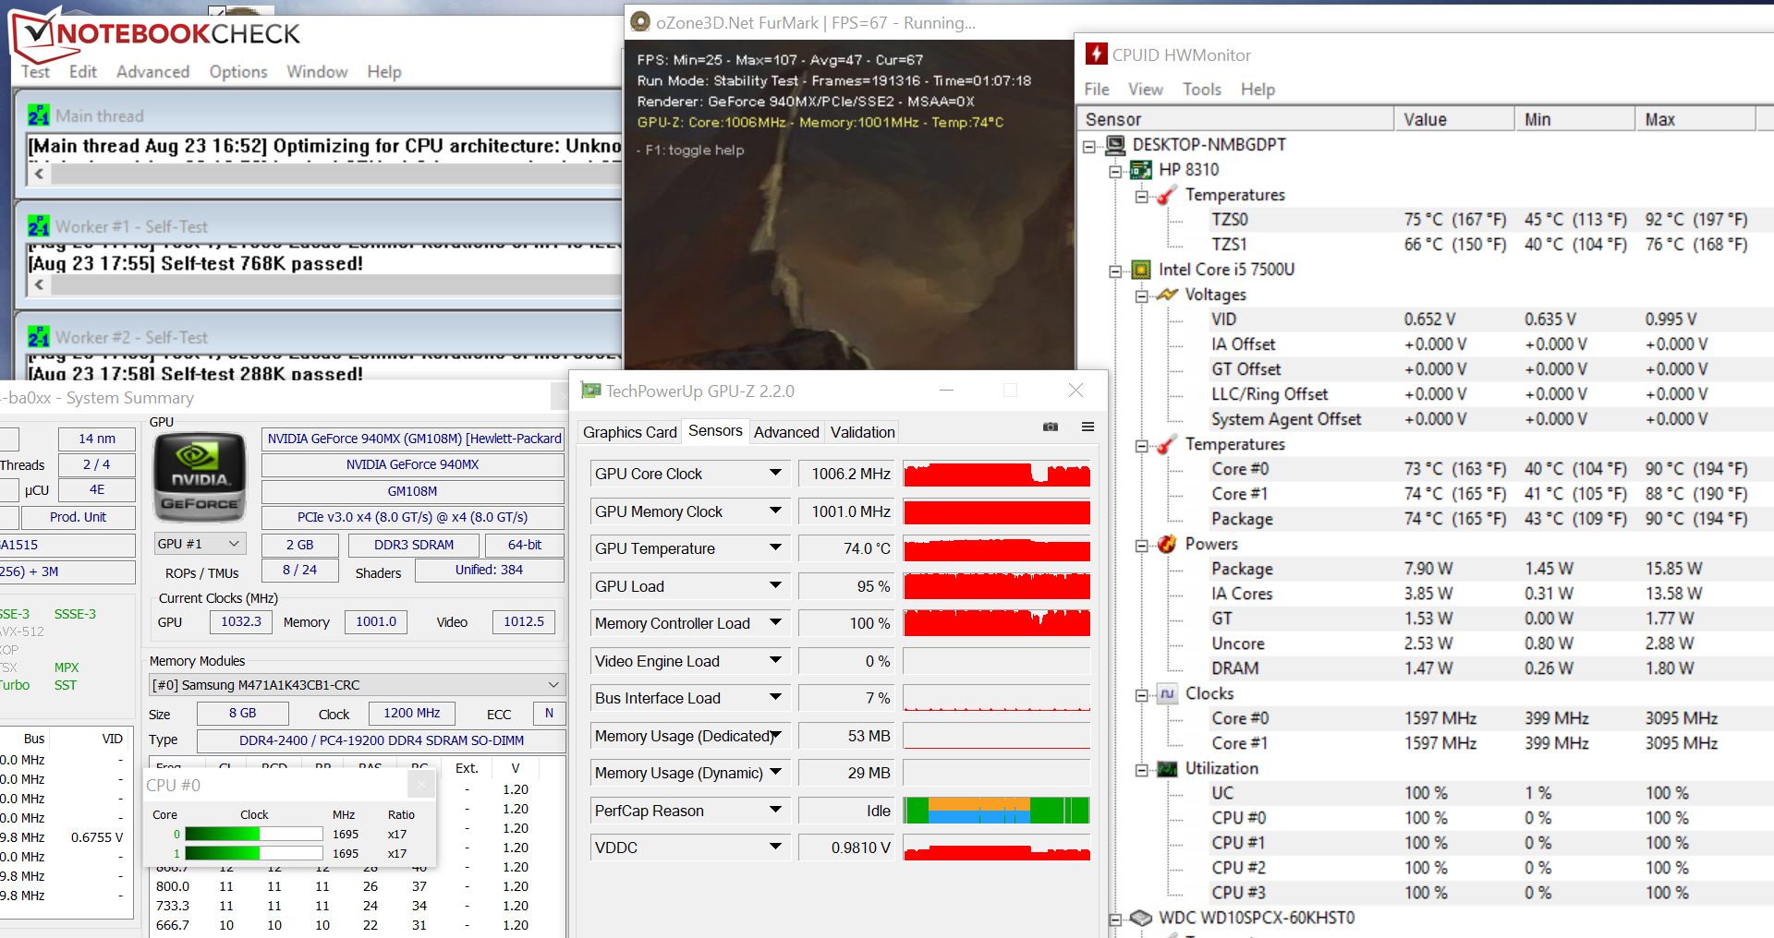Image resolution: width=1774 pixels, height=938 pixels.
Task: Click the GPU Temperature history graph
Action: 997,548
